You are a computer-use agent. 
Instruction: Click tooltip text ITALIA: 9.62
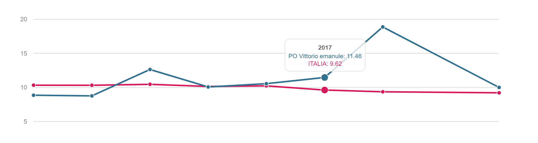pos(325,64)
